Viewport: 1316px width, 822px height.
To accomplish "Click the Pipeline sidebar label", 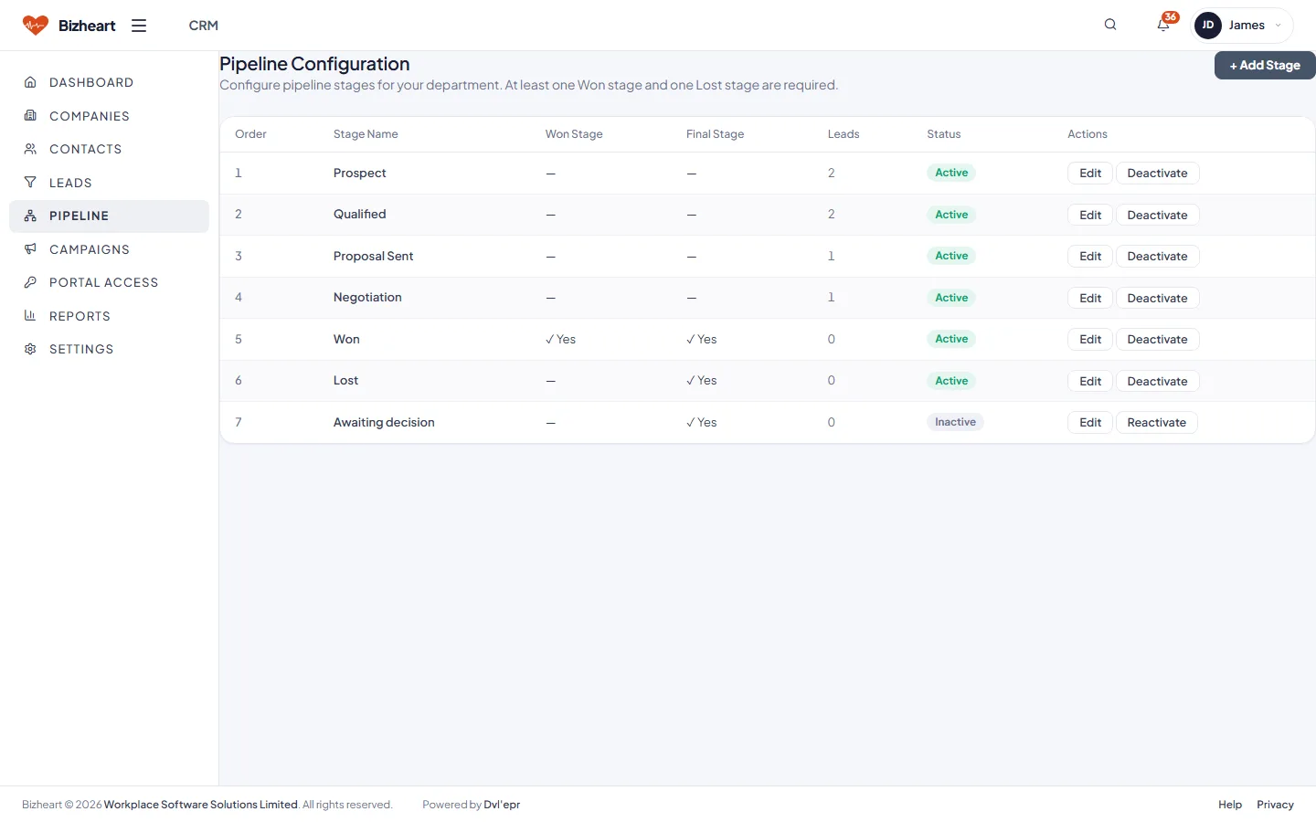I will 79,216.
